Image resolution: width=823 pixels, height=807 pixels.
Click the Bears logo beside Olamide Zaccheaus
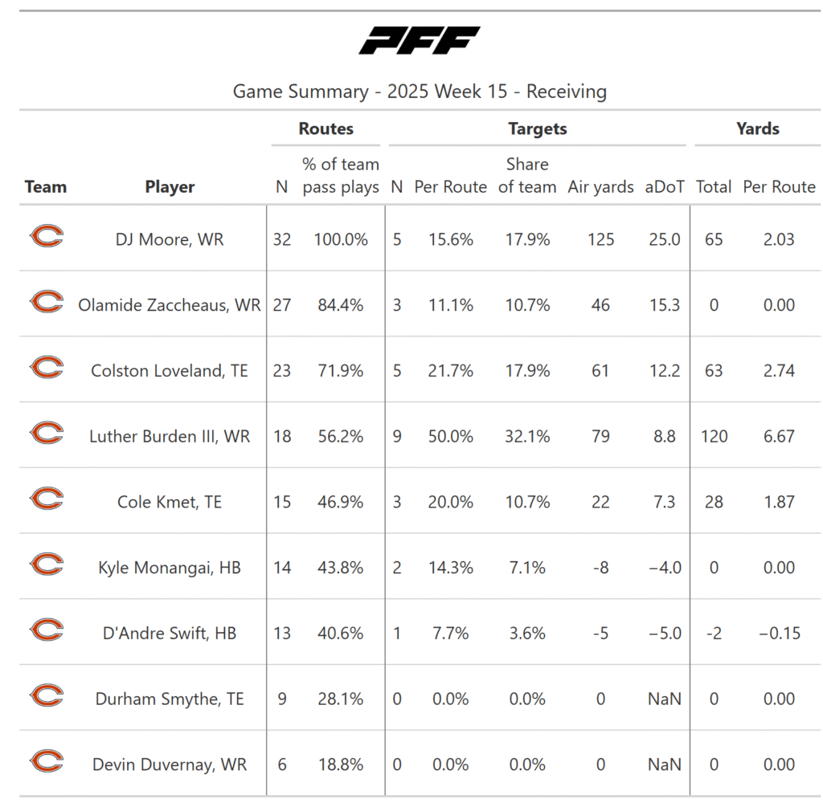tap(46, 302)
